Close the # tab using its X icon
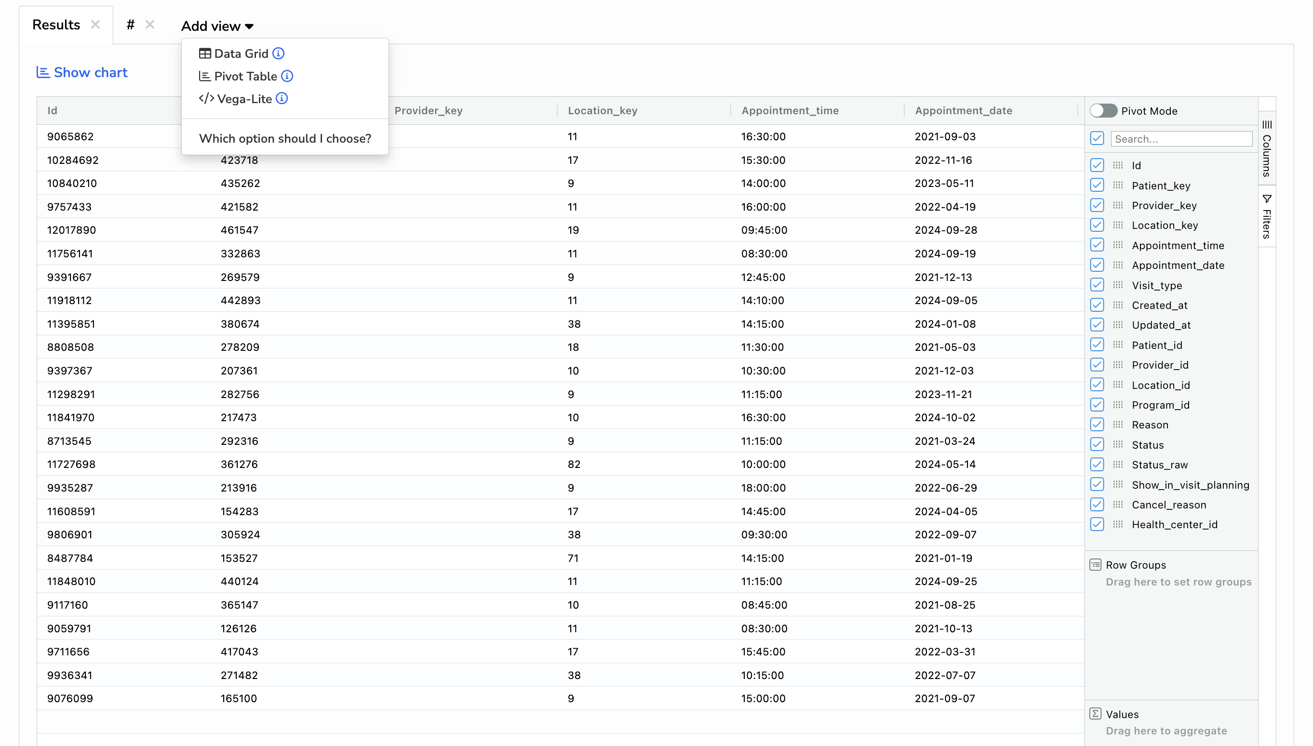This screenshot has height=746, width=1313. (149, 25)
